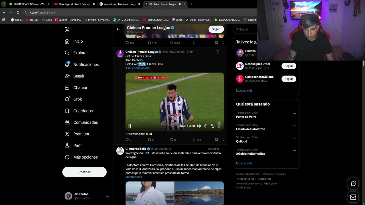Open Guardados bookmarks in sidebar
This screenshot has height=205, width=365.
pos(78,111)
